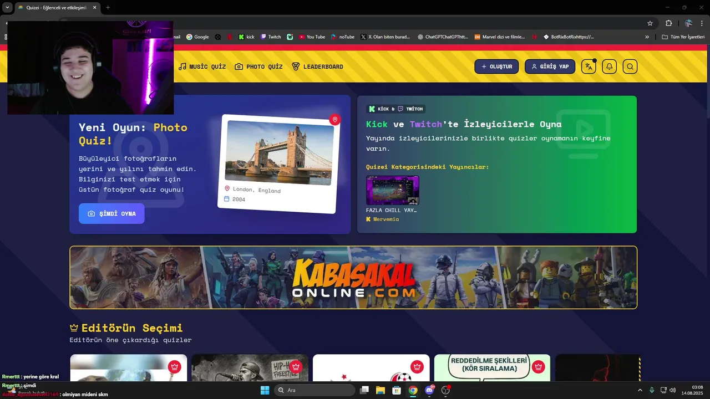Open the Reddedilme Şekilleri quiz card

(492, 368)
